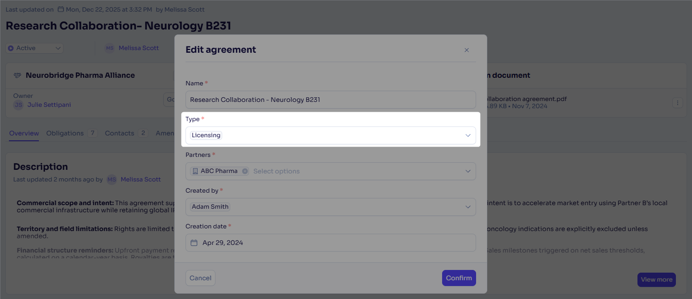Confirm the agreement edits
Viewport: 692px width, 299px height.
click(x=459, y=278)
